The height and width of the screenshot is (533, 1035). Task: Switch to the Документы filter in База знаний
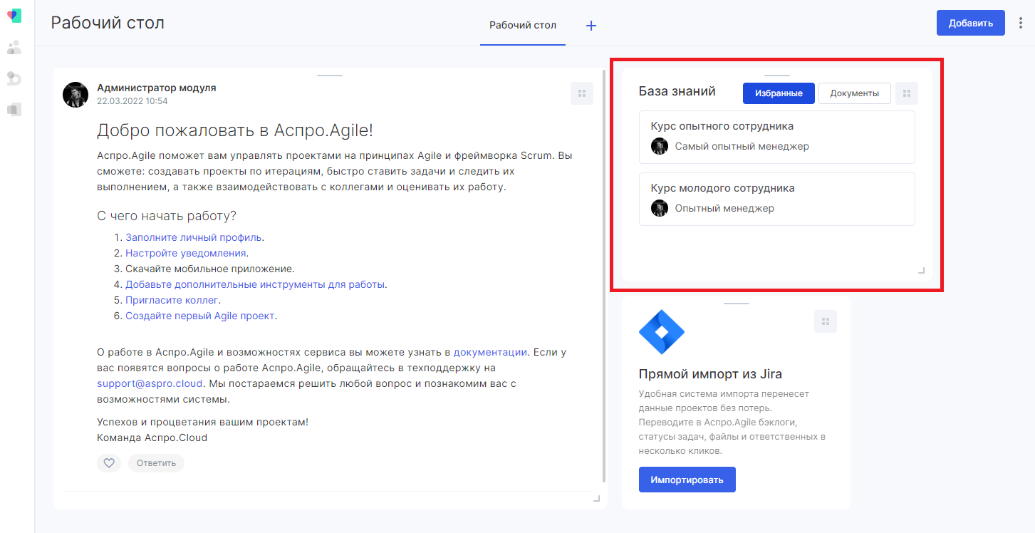click(854, 93)
